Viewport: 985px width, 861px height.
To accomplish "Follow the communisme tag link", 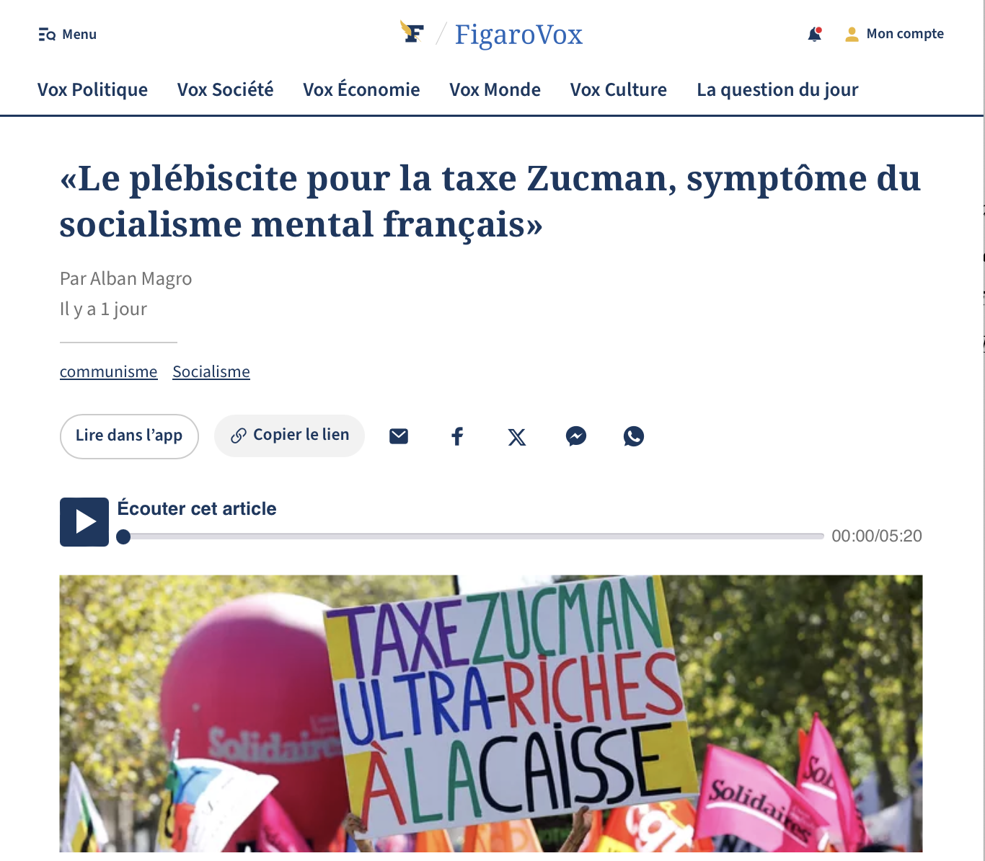I will pos(108,372).
